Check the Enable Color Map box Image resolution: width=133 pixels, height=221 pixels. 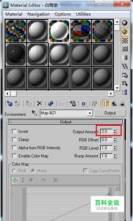click(14, 156)
